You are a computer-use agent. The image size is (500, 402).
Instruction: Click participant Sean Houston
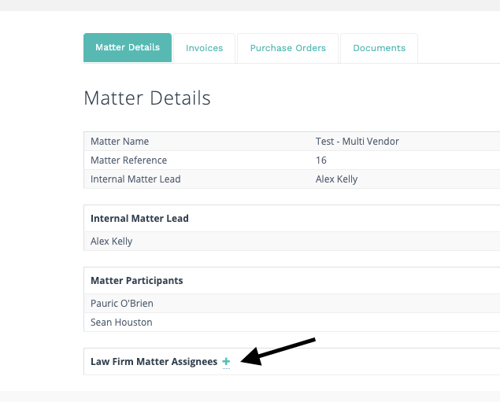click(121, 322)
